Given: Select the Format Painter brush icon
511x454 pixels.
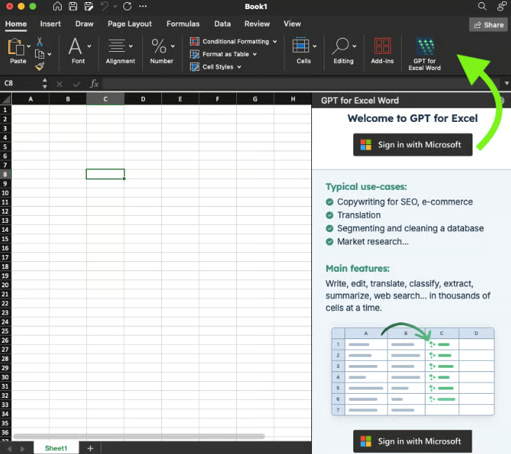Looking at the screenshot, I should pyautogui.click(x=40, y=66).
